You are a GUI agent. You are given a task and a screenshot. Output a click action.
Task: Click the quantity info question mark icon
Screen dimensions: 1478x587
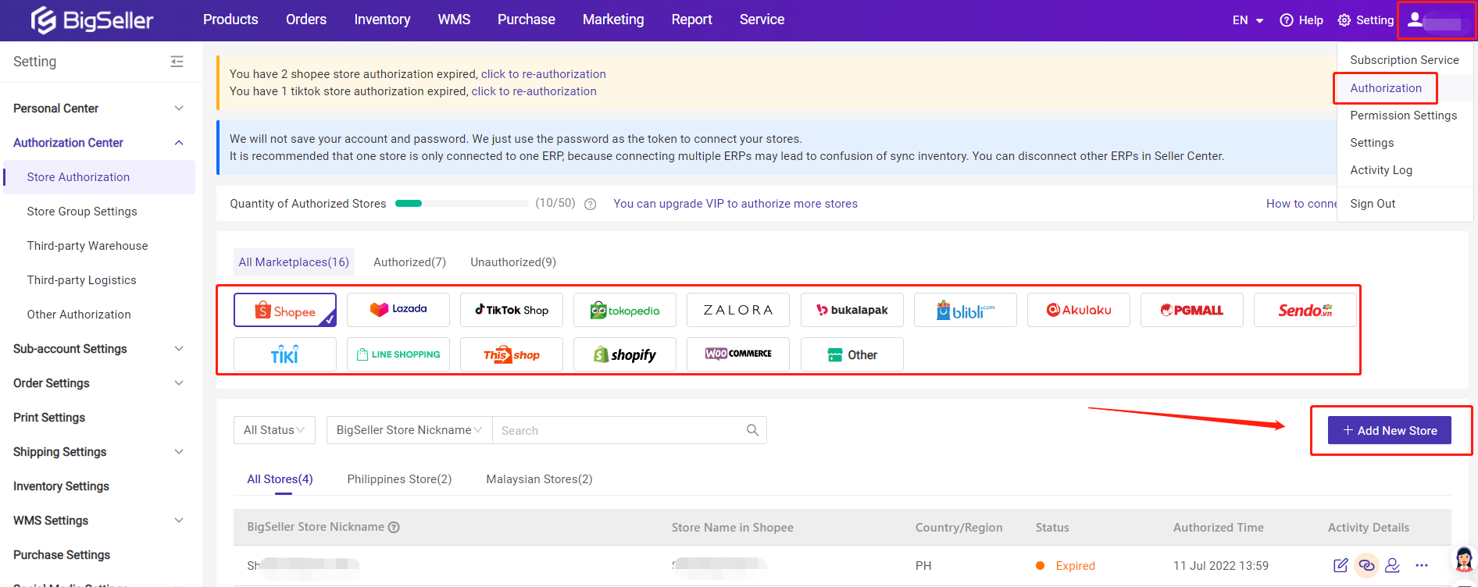591,204
